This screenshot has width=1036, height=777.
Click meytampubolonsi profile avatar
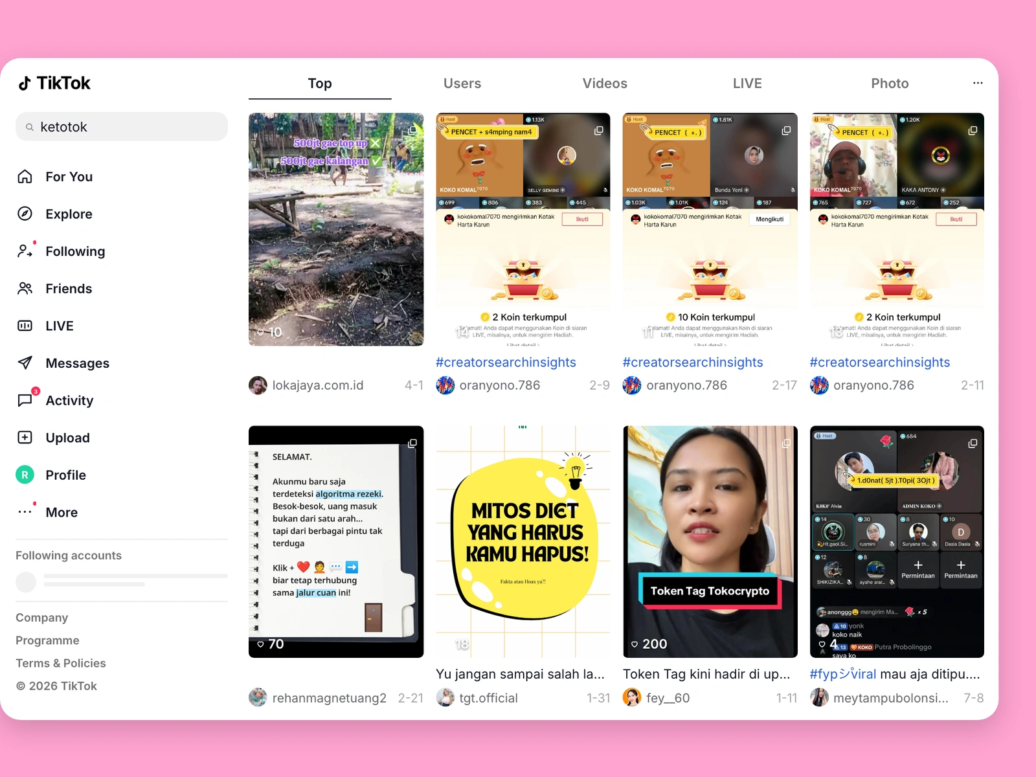pos(819,697)
